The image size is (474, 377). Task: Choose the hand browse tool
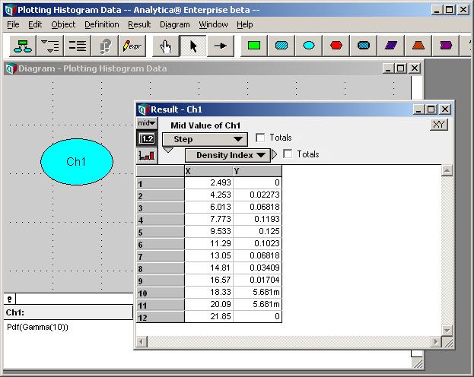coord(165,46)
